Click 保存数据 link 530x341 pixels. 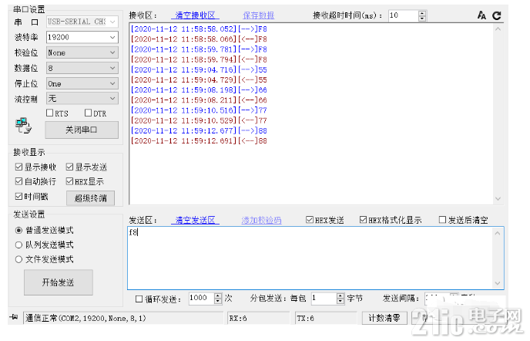click(259, 15)
